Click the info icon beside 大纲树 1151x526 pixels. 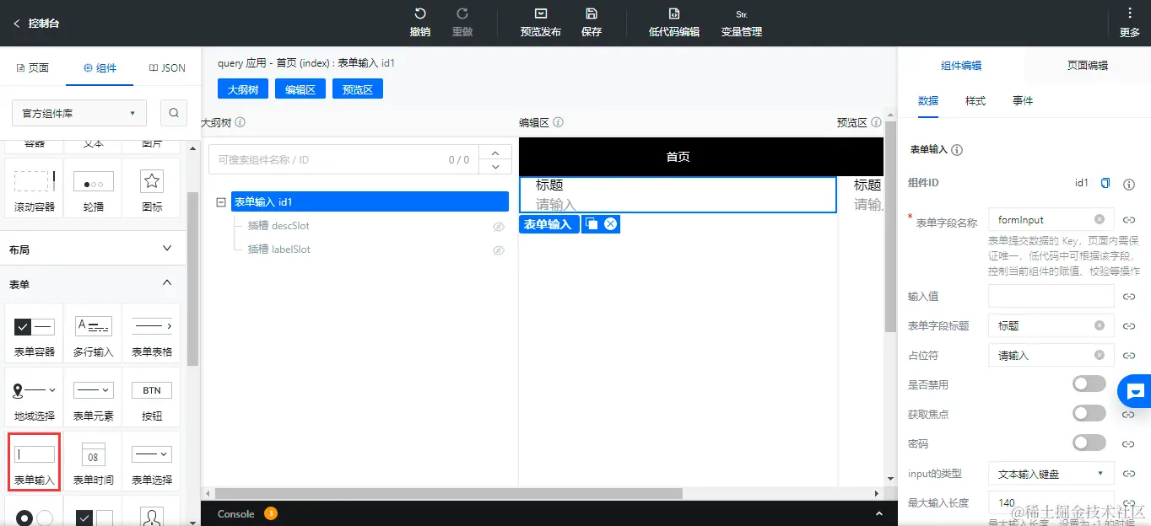(x=240, y=122)
